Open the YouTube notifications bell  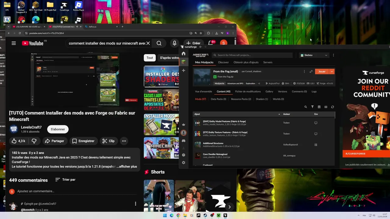[211, 43]
